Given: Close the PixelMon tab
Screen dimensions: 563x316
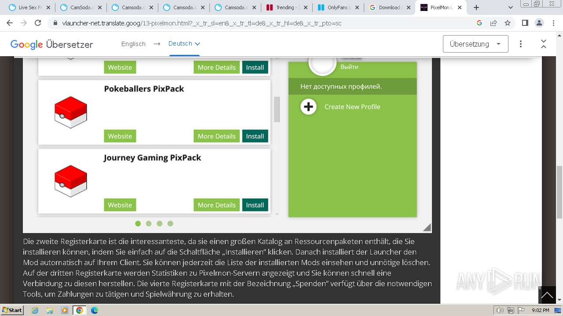Looking at the screenshot, I should [x=460, y=7].
